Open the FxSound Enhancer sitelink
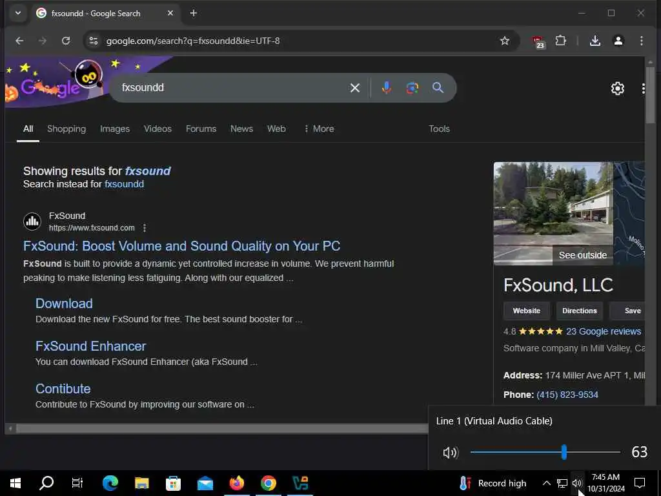 90,346
